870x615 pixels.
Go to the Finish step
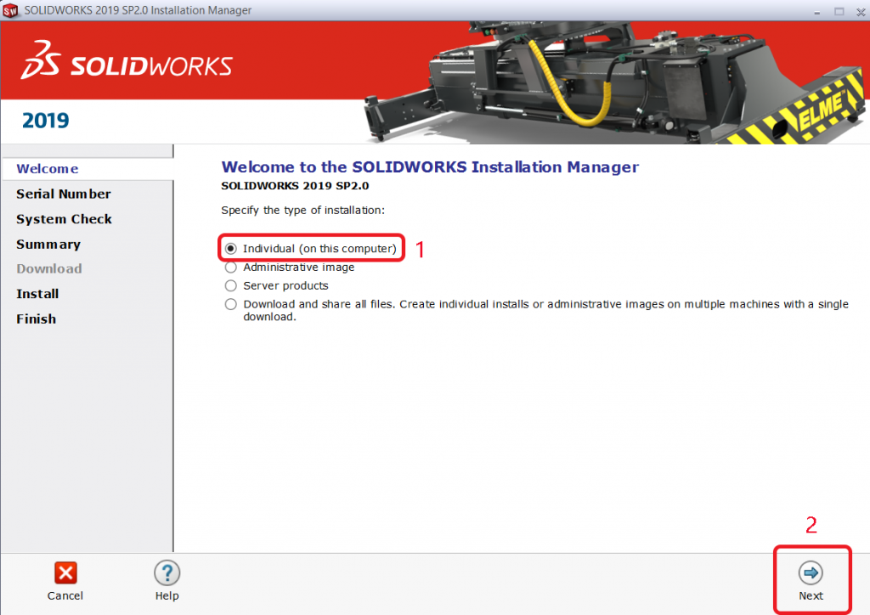tap(36, 319)
